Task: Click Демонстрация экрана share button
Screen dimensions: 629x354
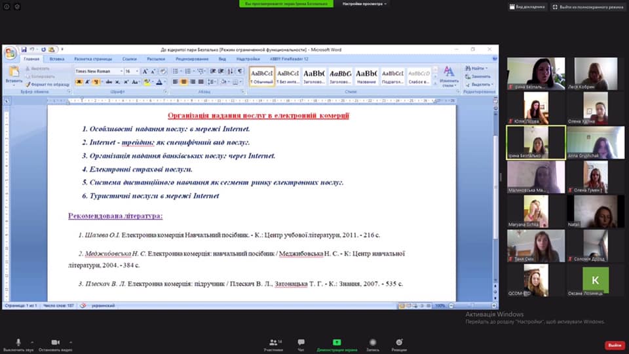Action: 337,345
